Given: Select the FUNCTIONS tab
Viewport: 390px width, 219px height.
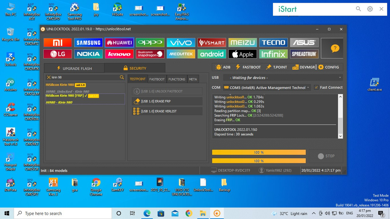Looking at the screenshot, I should [177, 79].
